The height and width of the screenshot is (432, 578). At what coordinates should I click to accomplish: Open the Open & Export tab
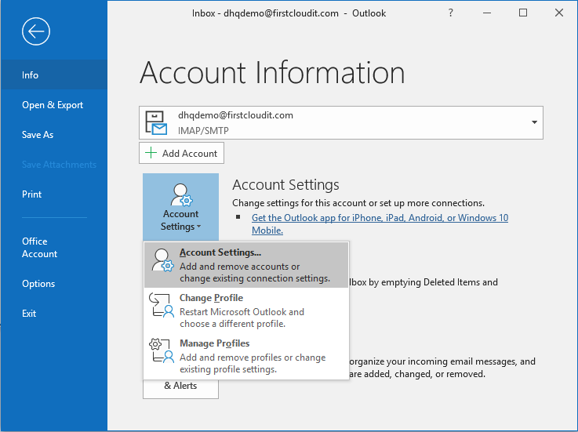pos(54,105)
